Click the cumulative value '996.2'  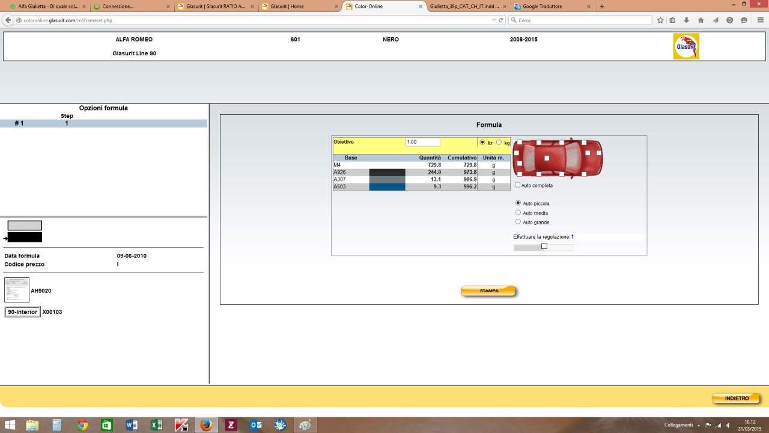click(469, 186)
